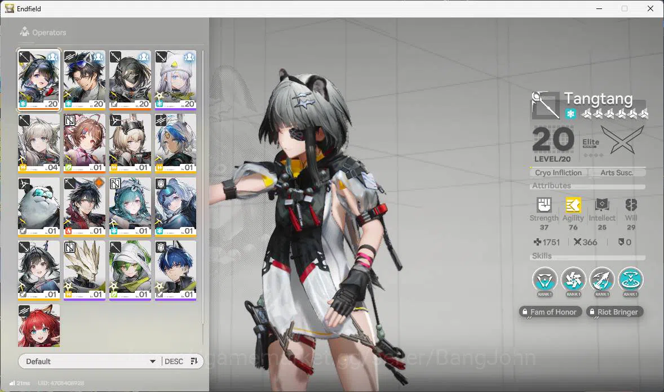Open the second skill with spinning blades icon
This screenshot has width=664, height=392.
pos(573,280)
